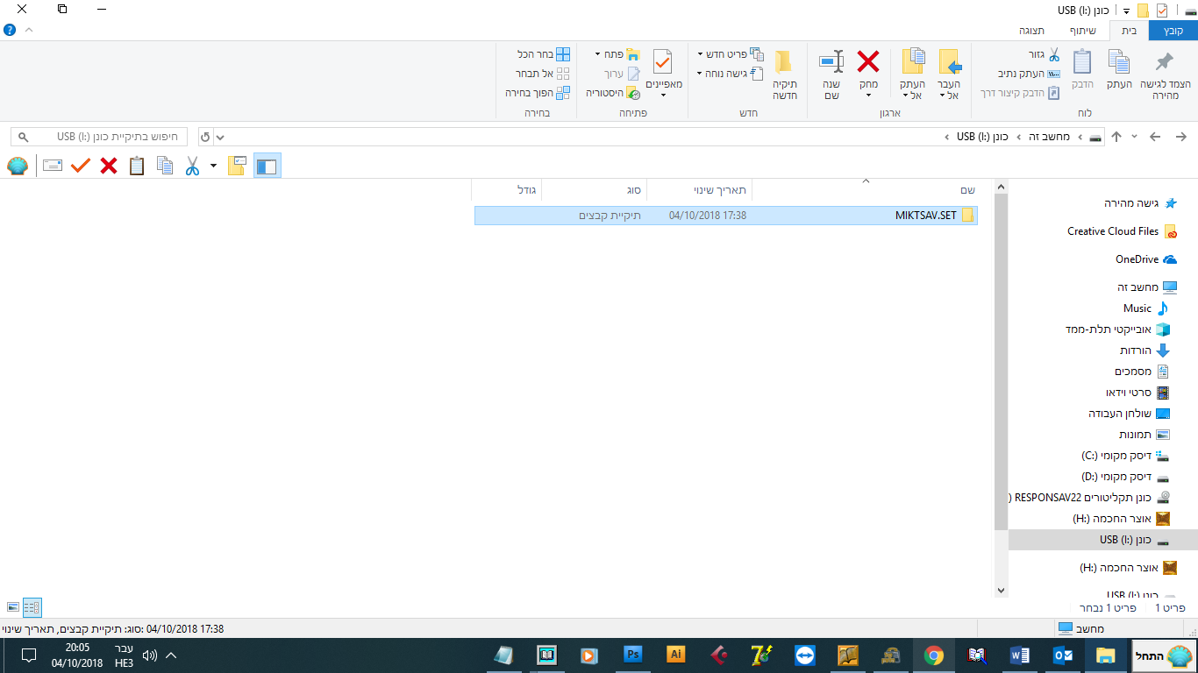Click Copy path (העתק נתיב)
Image resolution: width=1198 pixels, height=673 pixels.
click(1030, 74)
